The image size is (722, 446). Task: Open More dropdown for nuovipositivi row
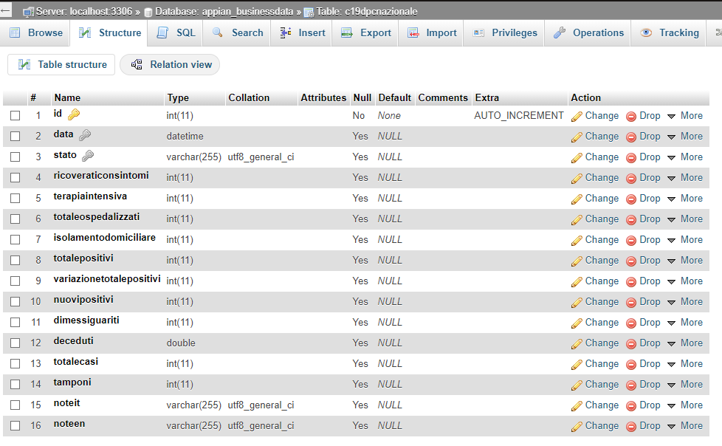click(685, 302)
